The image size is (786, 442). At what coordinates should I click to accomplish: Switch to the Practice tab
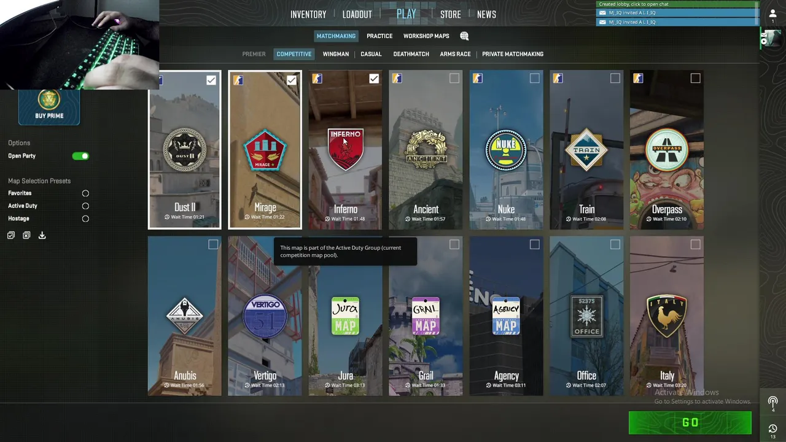[379, 36]
